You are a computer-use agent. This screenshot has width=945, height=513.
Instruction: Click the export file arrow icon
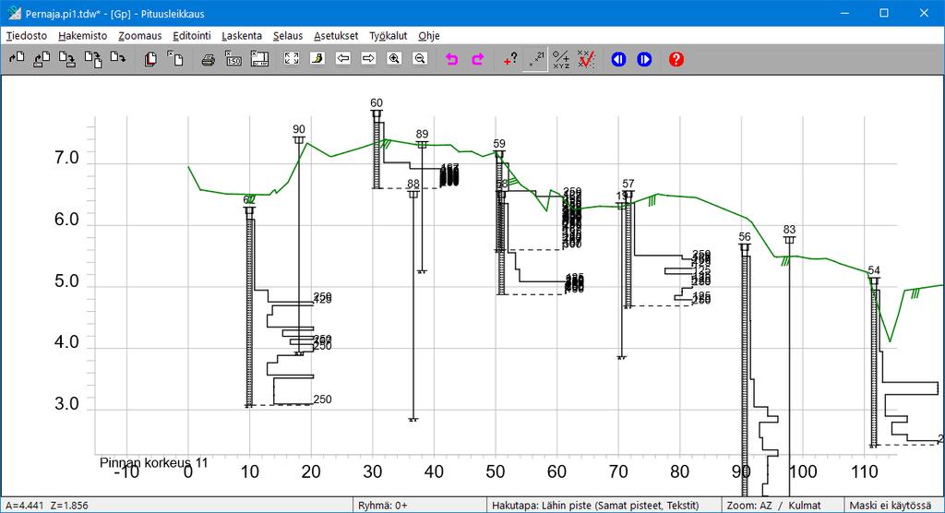pos(118,59)
